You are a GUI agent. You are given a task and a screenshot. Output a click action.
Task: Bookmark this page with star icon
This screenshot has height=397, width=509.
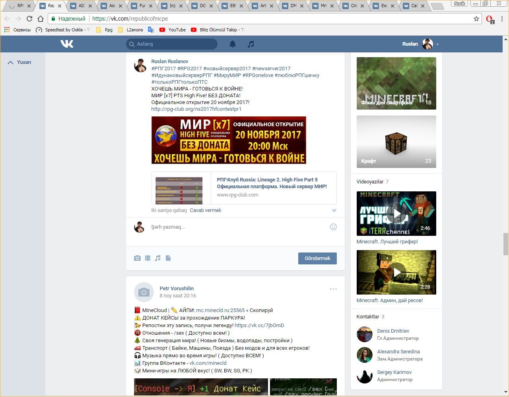click(476, 19)
